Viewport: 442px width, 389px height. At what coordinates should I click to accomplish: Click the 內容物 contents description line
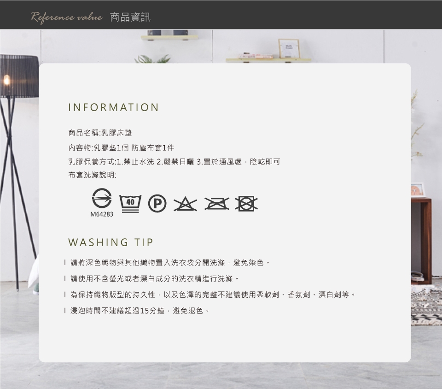tap(121, 147)
